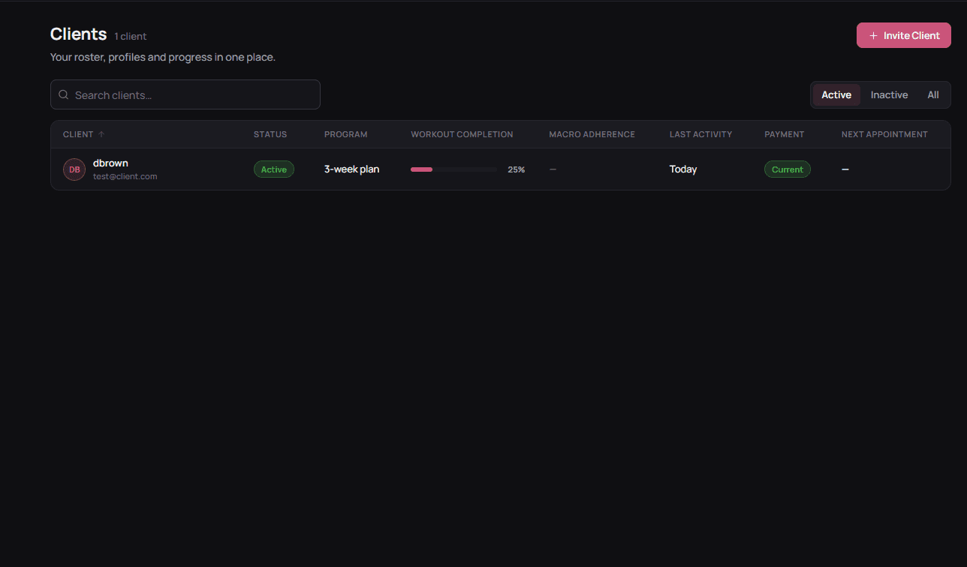Focus the Search clients input field
967x567 pixels.
coord(185,95)
